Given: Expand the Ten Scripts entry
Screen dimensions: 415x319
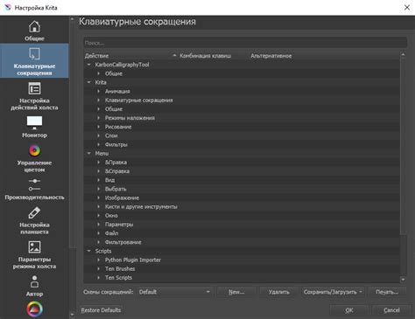Looking at the screenshot, I should [99, 278].
